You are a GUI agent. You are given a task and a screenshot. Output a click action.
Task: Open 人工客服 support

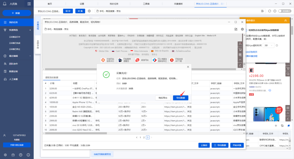(13, 79)
